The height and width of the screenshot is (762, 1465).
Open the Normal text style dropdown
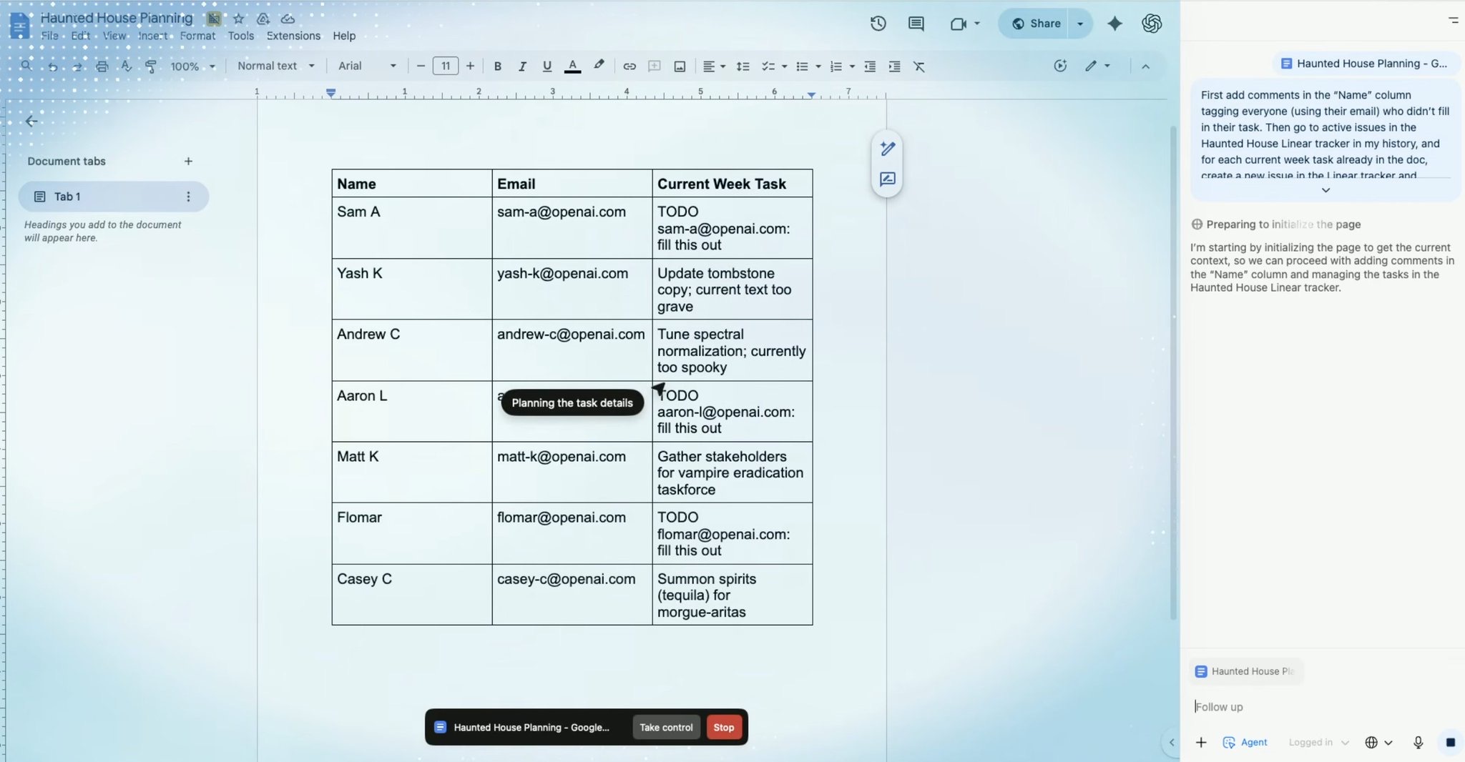pyautogui.click(x=275, y=66)
